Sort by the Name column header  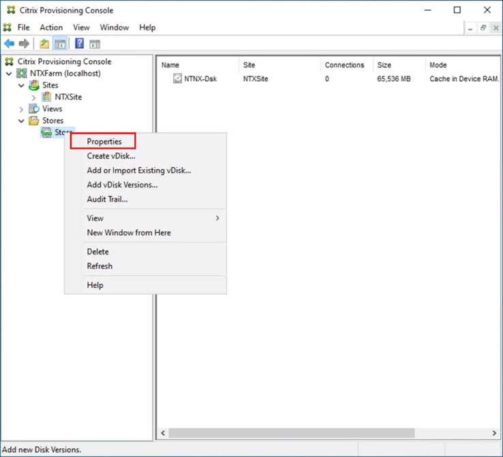[x=198, y=65]
